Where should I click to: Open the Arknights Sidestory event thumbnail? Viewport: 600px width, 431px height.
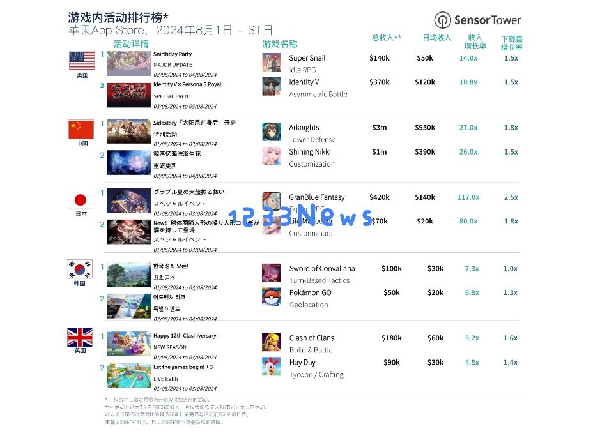128,131
